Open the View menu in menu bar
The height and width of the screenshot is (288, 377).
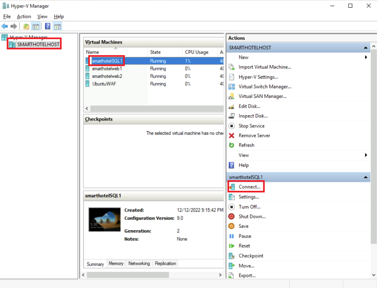coord(42,17)
